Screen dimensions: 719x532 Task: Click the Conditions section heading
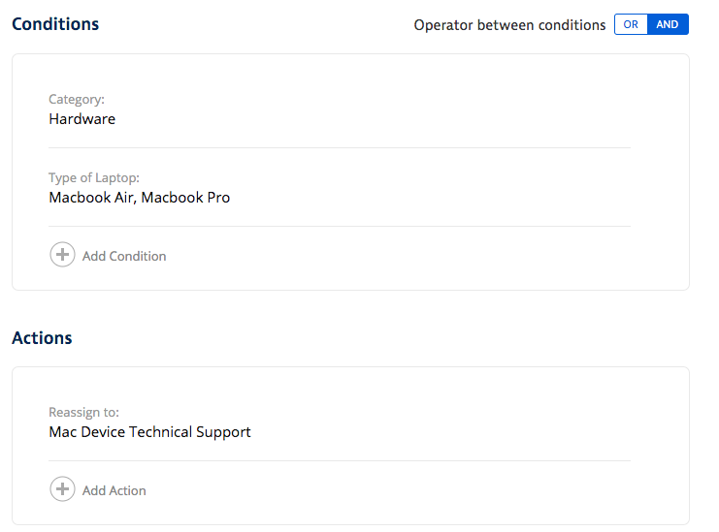(x=55, y=23)
